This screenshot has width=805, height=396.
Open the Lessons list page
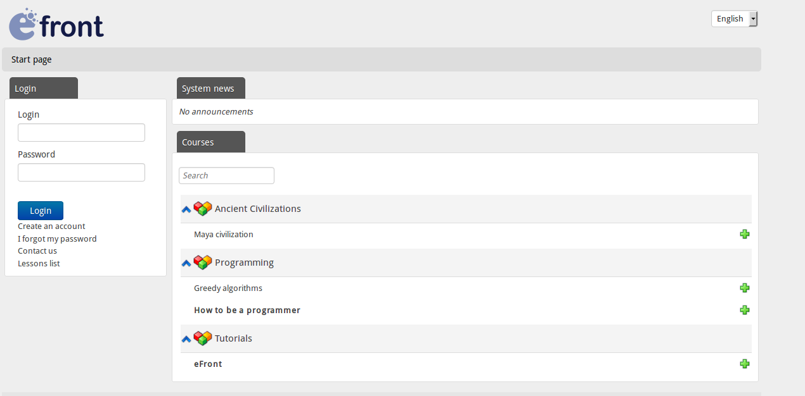tap(39, 263)
